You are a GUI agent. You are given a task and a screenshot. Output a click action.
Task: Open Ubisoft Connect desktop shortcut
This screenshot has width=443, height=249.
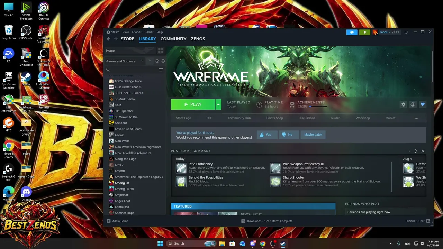(x=44, y=11)
